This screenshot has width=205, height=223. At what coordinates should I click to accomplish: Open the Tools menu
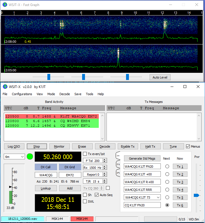(90, 94)
